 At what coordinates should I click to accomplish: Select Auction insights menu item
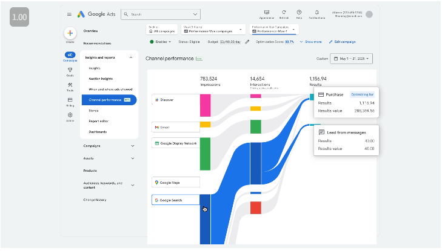pyautogui.click(x=101, y=79)
